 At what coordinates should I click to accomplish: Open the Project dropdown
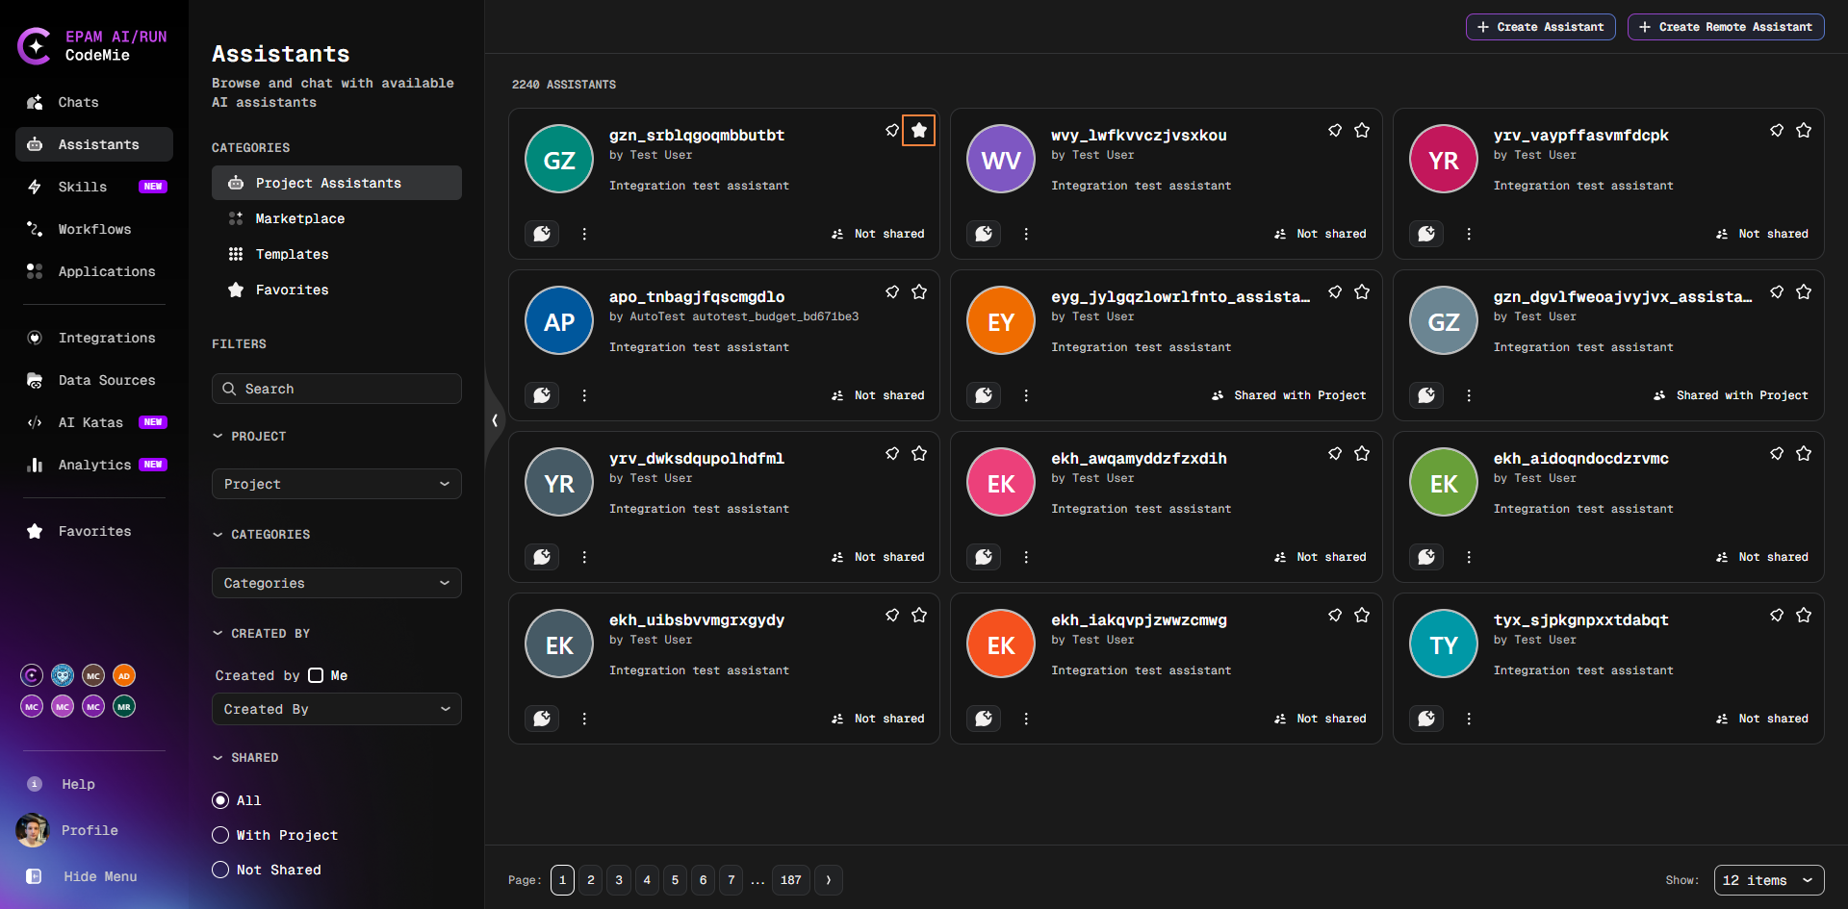[337, 484]
